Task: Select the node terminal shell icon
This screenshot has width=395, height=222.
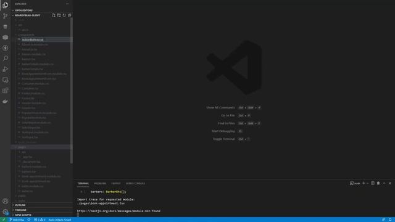Action: (x=355, y=183)
